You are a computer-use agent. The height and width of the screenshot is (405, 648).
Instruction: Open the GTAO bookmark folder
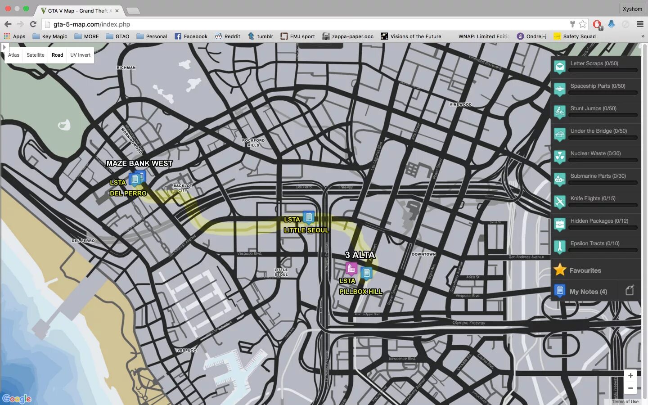tap(117, 36)
